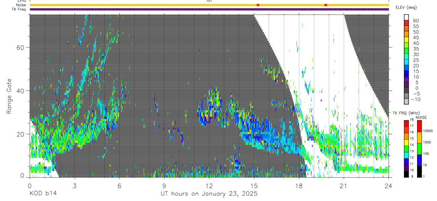Click the "55" label on the ELEV scale
Image resolution: width=437 pixels, height=201 pixels.
[x=416, y=26]
